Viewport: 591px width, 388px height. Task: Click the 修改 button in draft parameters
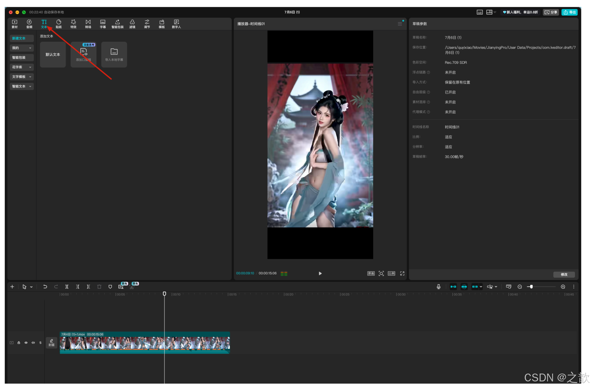564,275
